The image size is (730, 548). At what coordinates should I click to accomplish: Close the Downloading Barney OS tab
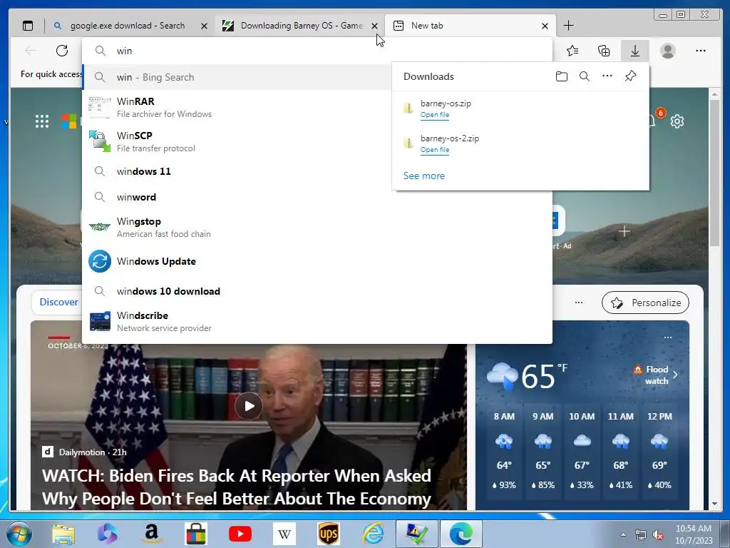click(374, 26)
